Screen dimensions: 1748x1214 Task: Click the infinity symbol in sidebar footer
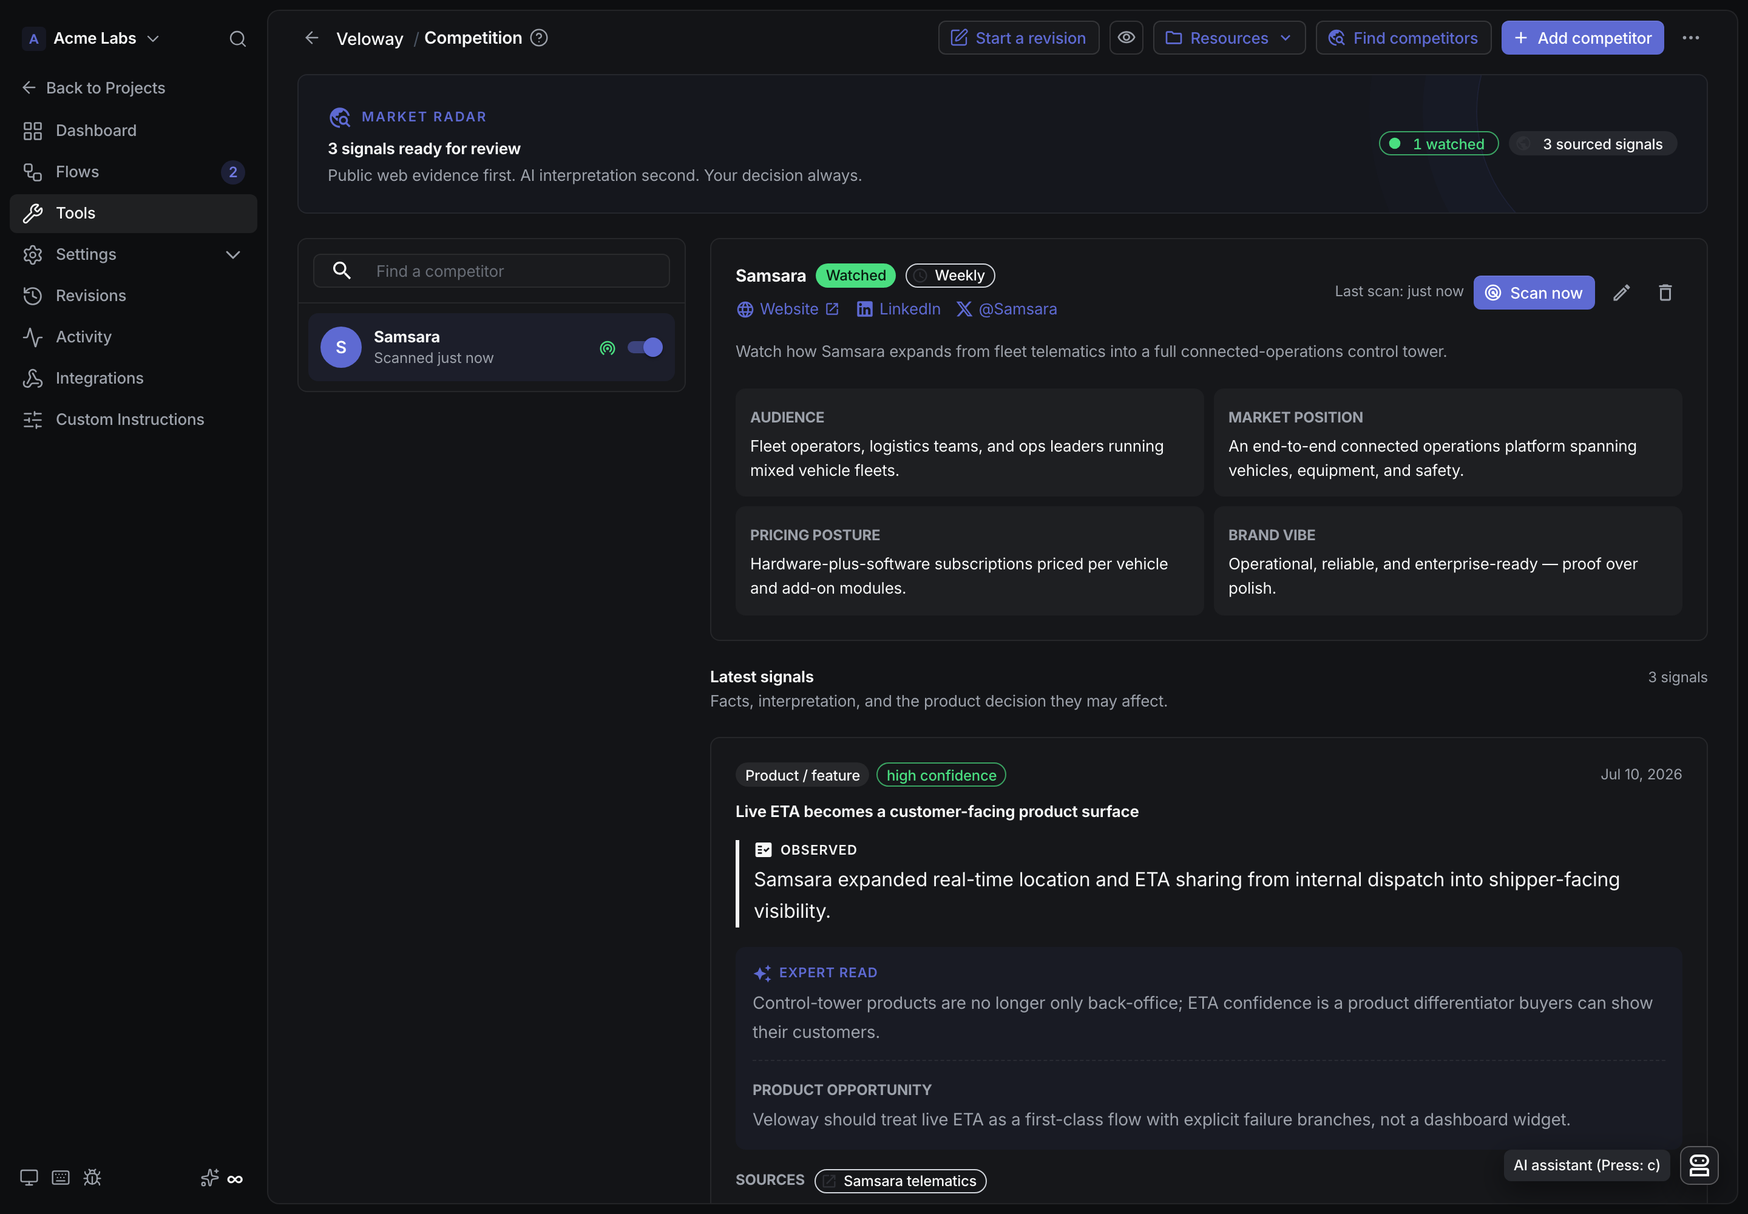click(x=235, y=1179)
